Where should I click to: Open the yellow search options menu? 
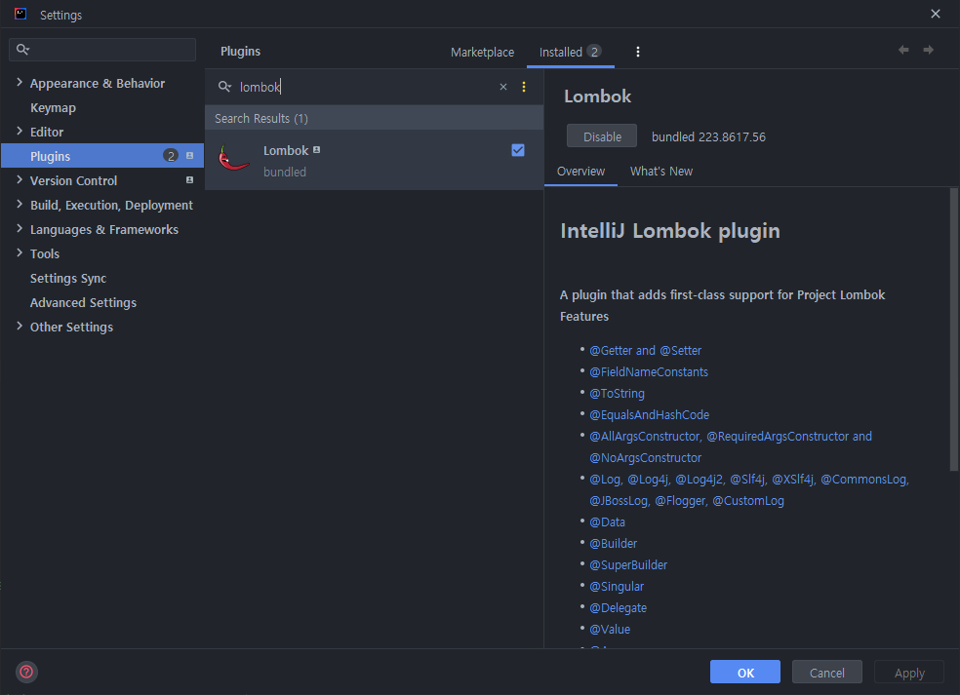point(524,87)
